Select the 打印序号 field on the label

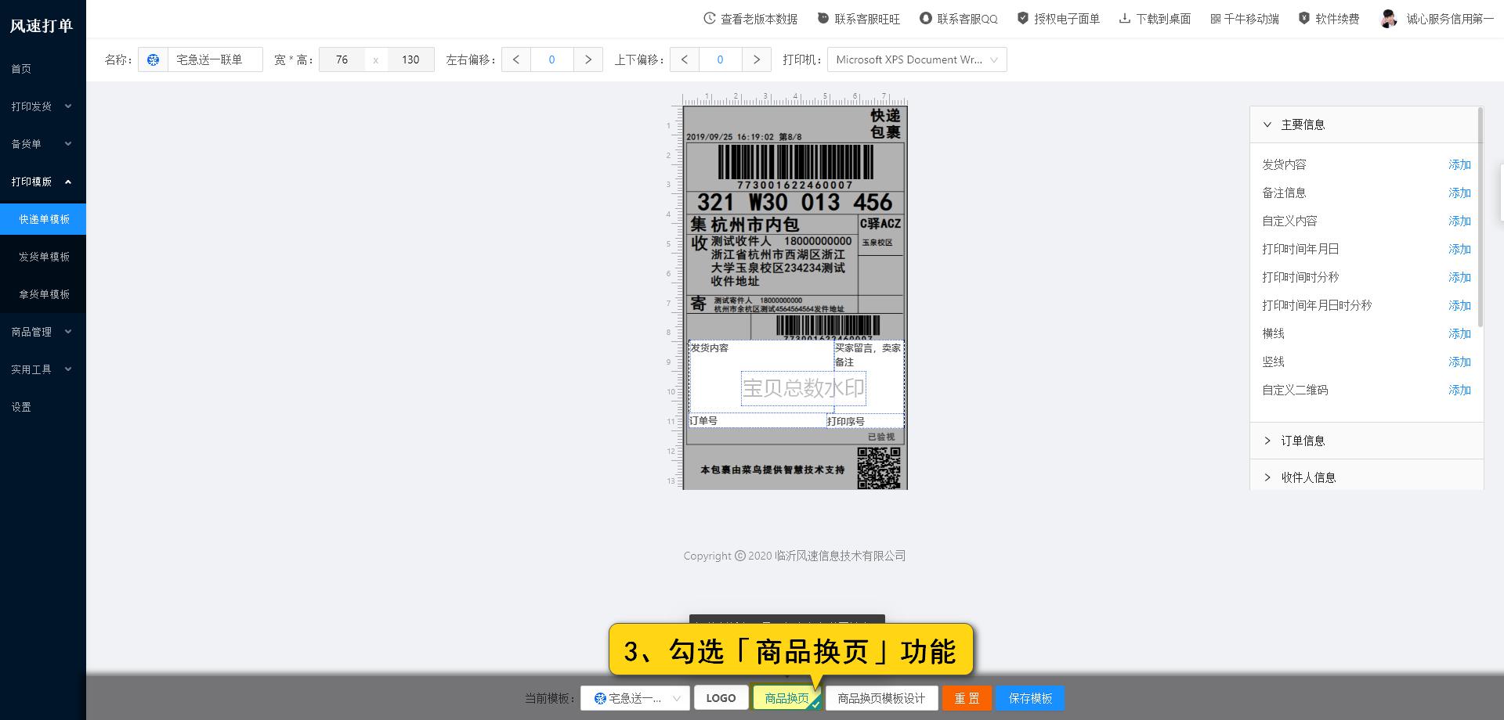coord(865,421)
